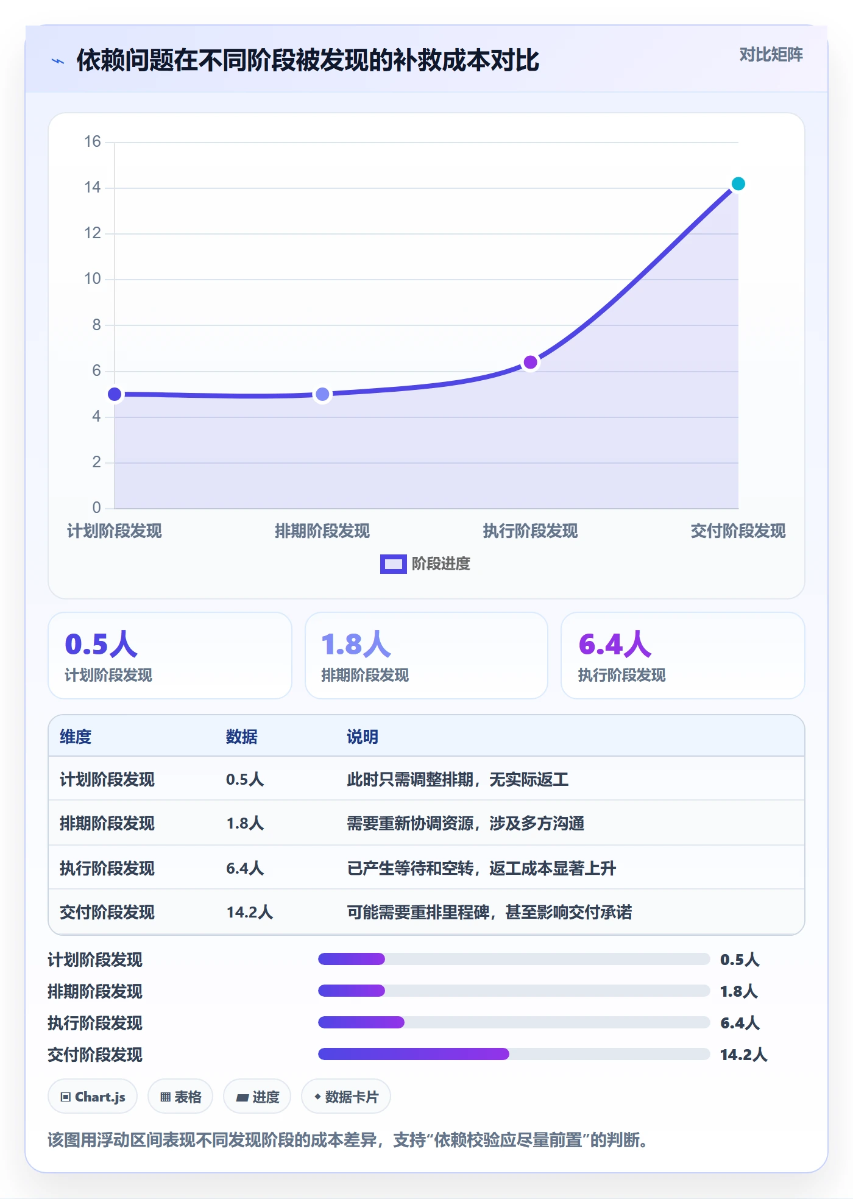Click table cell 可能需要重排里程碑，甚至影响交付承诺
The height and width of the screenshot is (1199, 853).
pos(489,912)
